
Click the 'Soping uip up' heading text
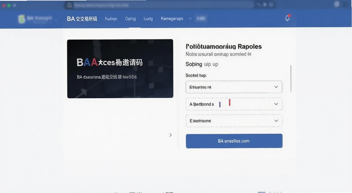point(202,64)
